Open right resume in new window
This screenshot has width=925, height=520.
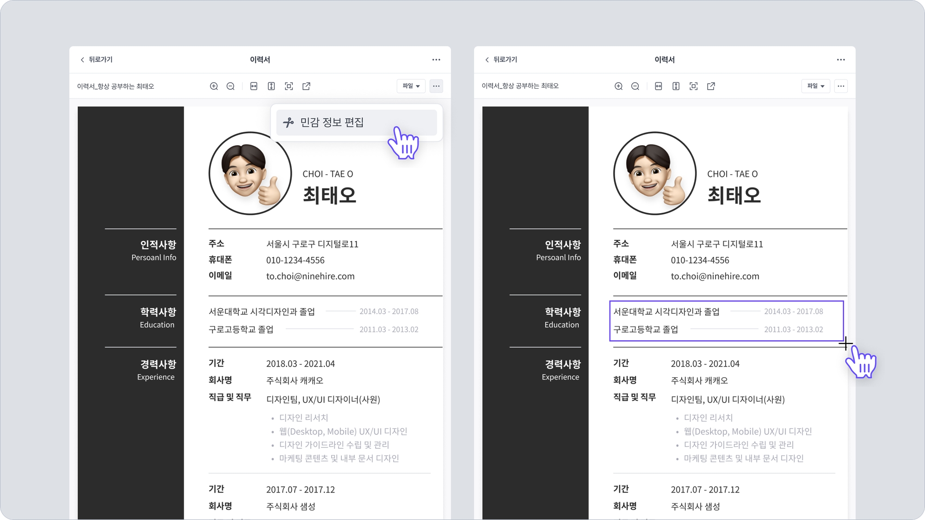(x=711, y=86)
